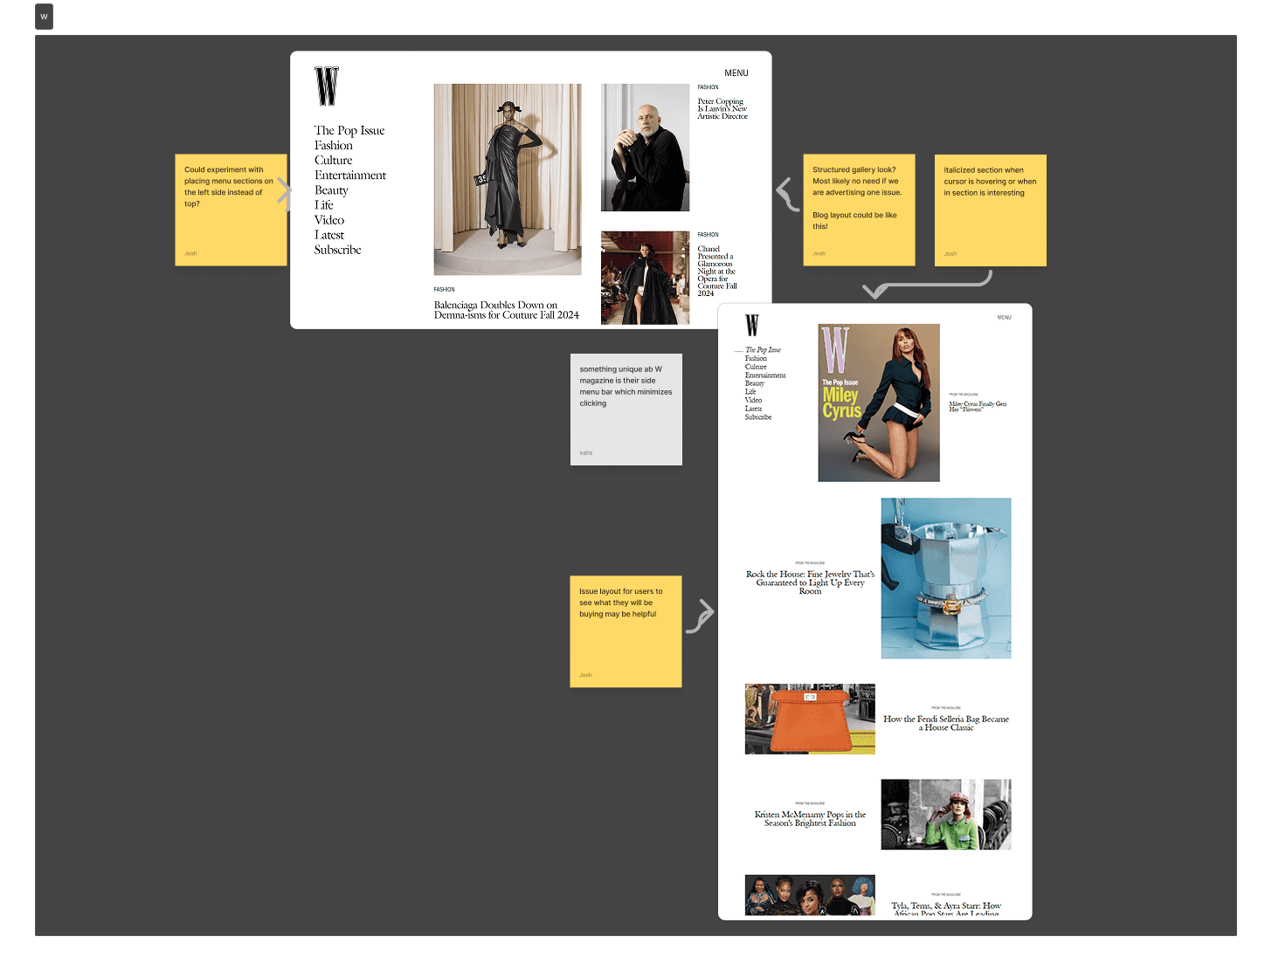
Task: Select Entertainment in the small sidebar menu
Action: click(765, 375)
